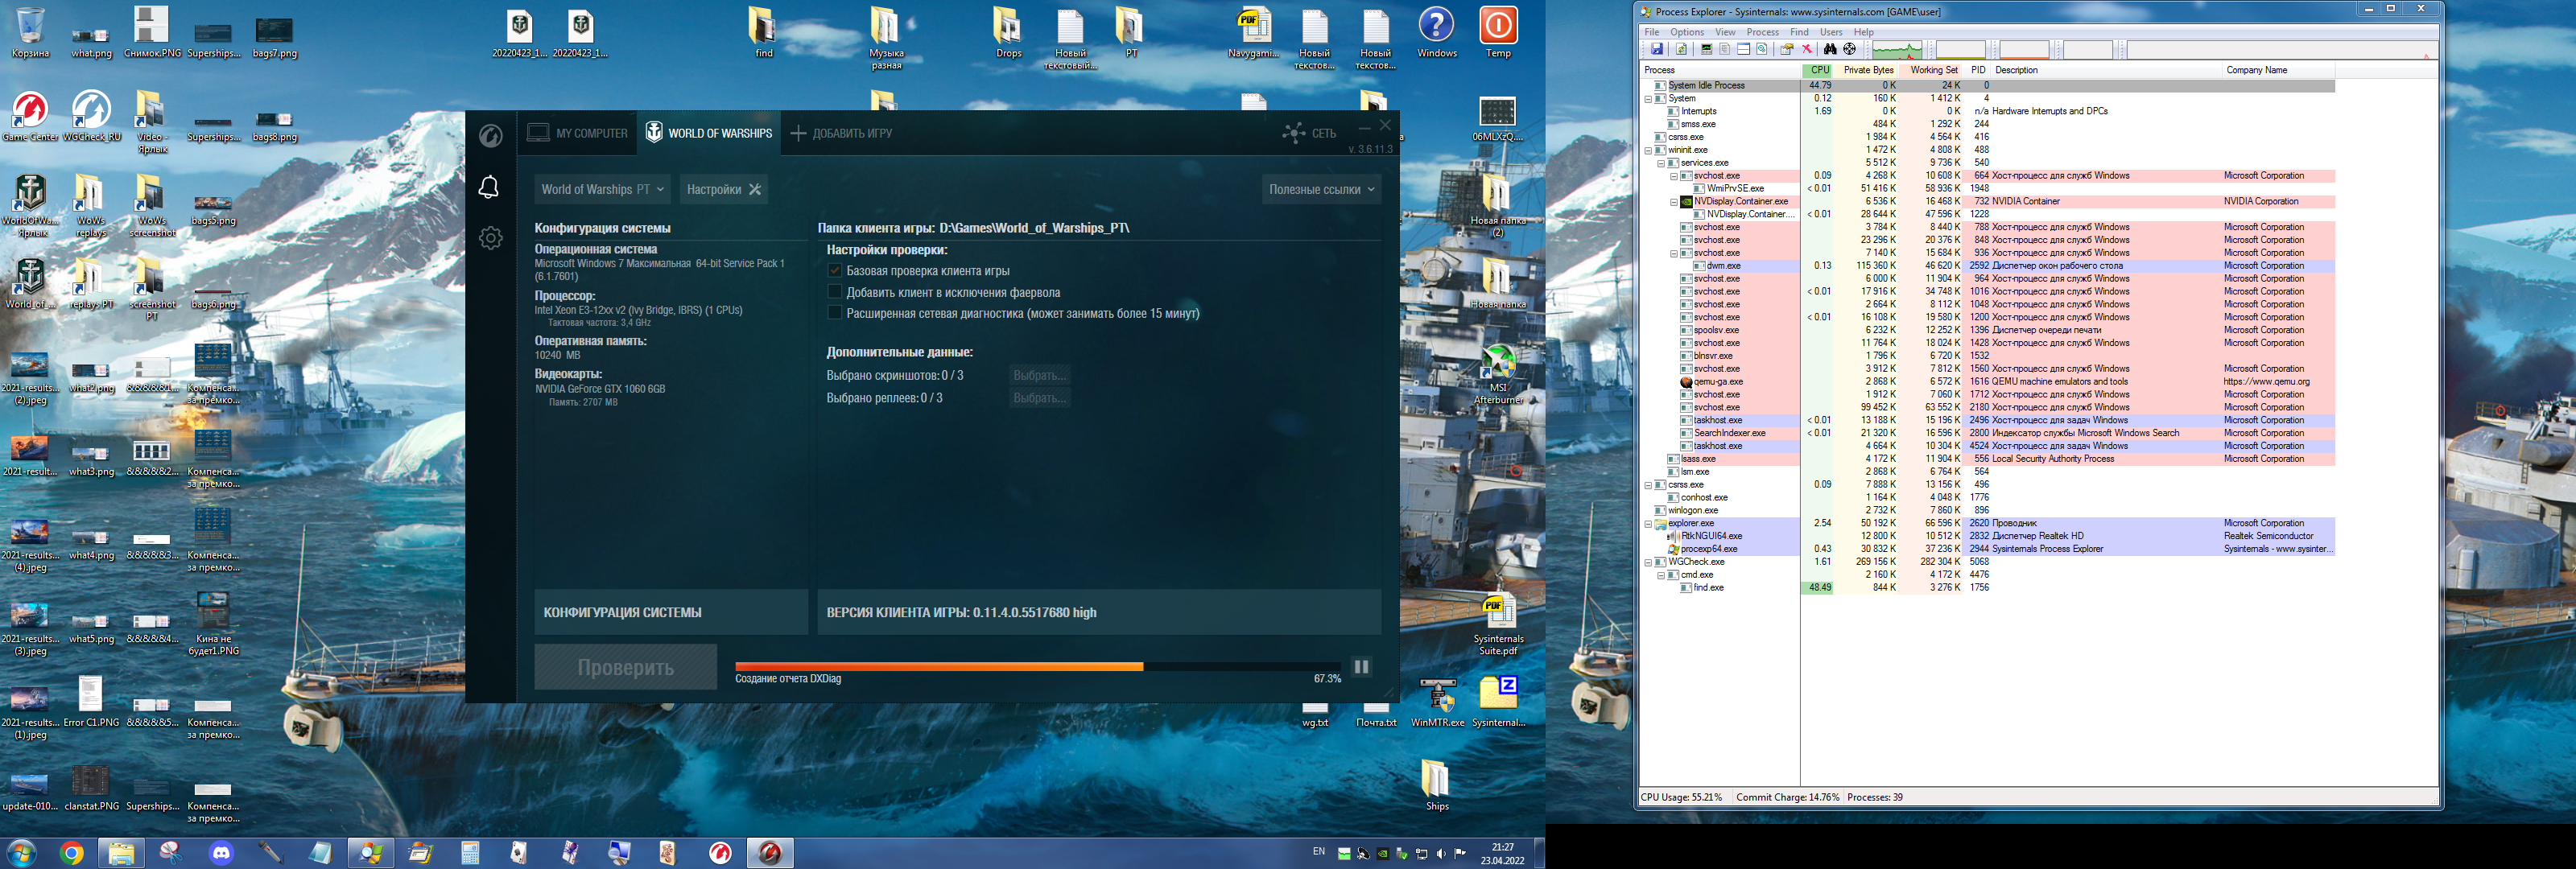Collapse explorer.exe tree node
This screenshot has width=2576, height=869.
(1648, 524)
